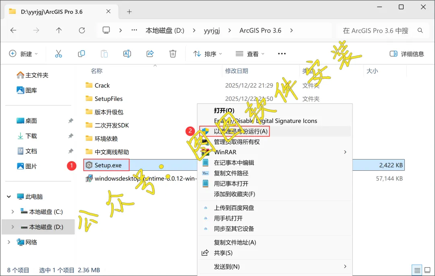This screenshot has width=435, height=276.
Task: Expand the 网络 tree node
Action: click(x=9, y=242)
